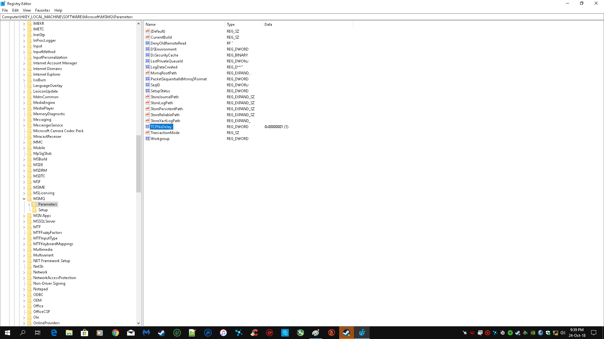Launch Google Chrome from the taskbar

115,333
